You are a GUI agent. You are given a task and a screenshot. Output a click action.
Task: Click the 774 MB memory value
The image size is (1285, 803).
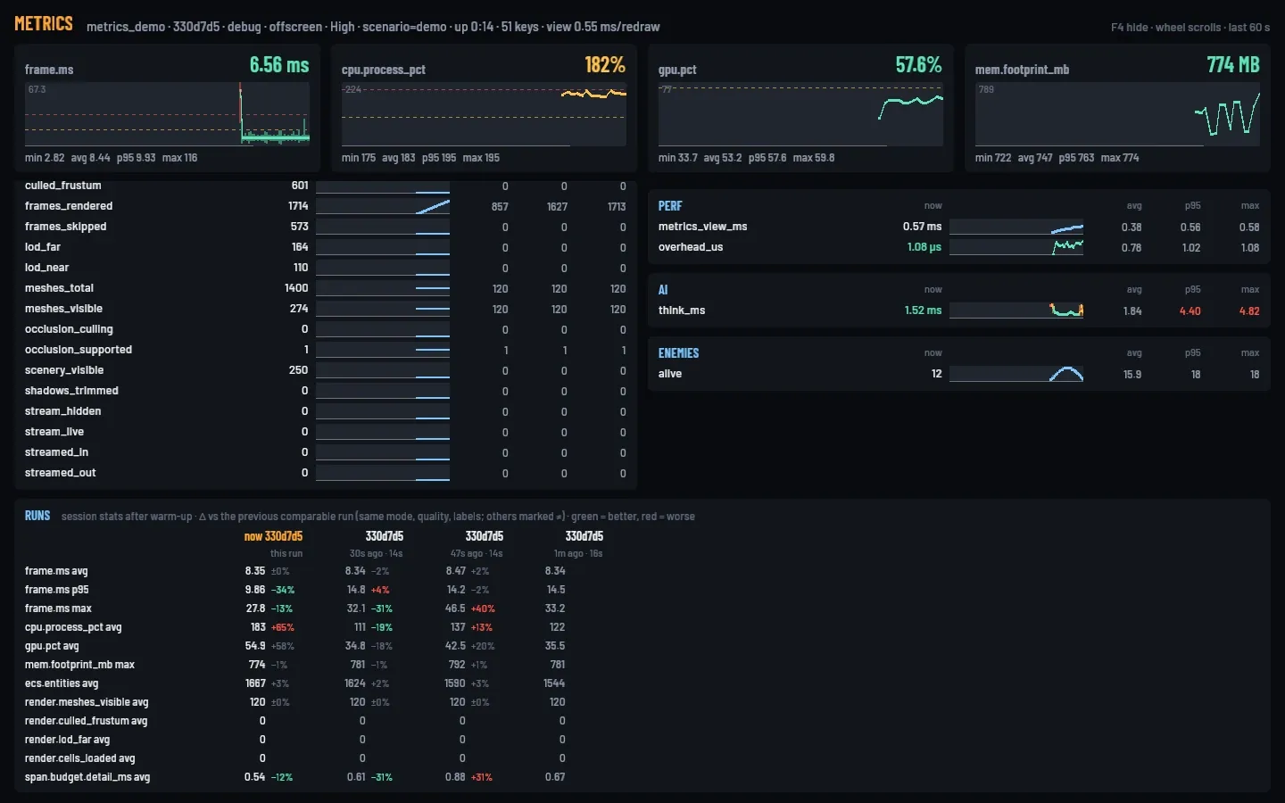coord(1233,65)
